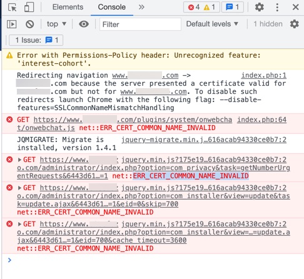Click the highlighted ERR_CERT_COMMON_NAME_INVALID text

click(191, 176)
